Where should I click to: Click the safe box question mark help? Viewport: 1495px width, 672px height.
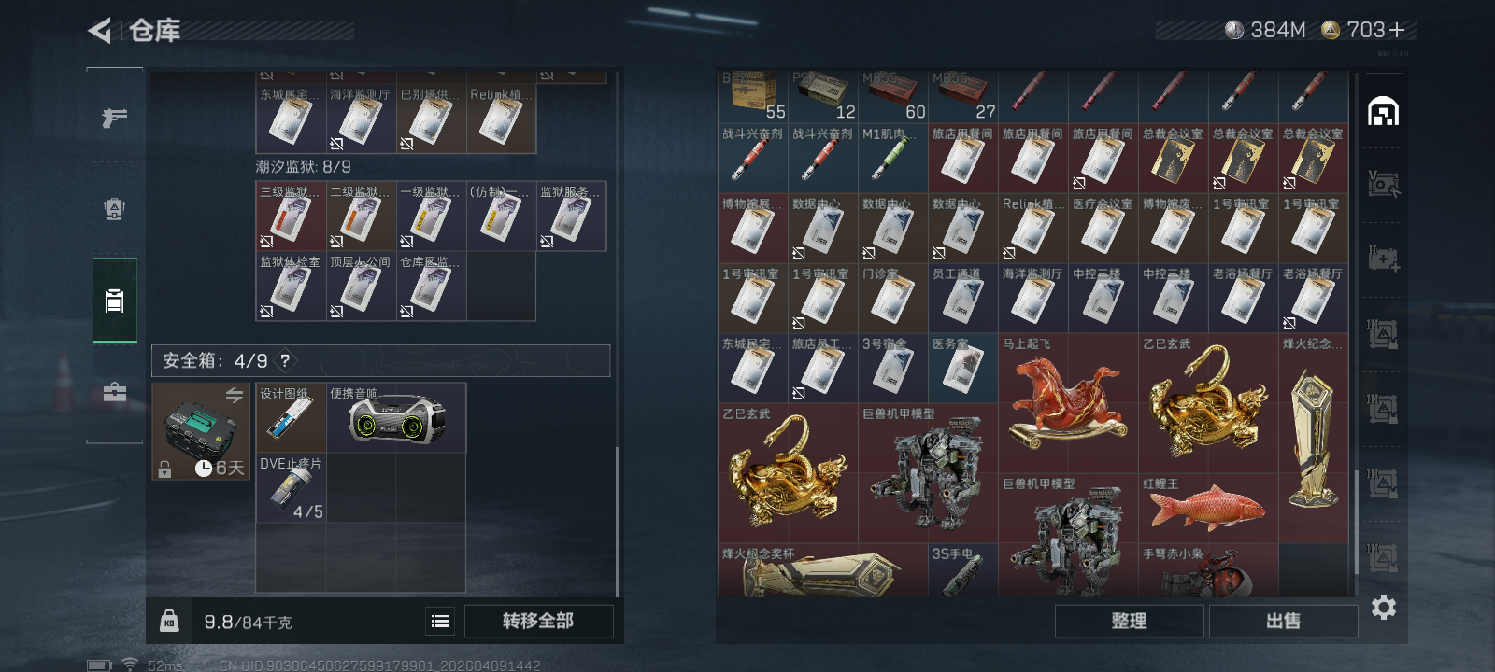tap(285, 360)
